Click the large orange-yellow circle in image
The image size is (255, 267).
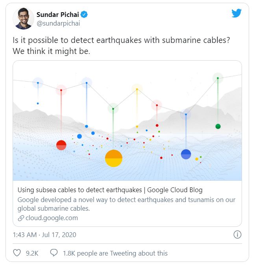114,158
